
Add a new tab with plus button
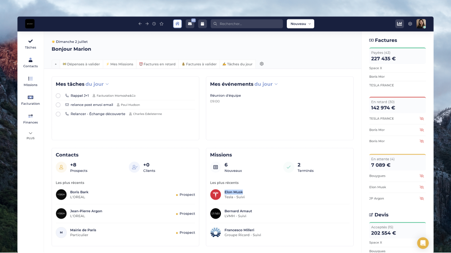click(56, 64)
